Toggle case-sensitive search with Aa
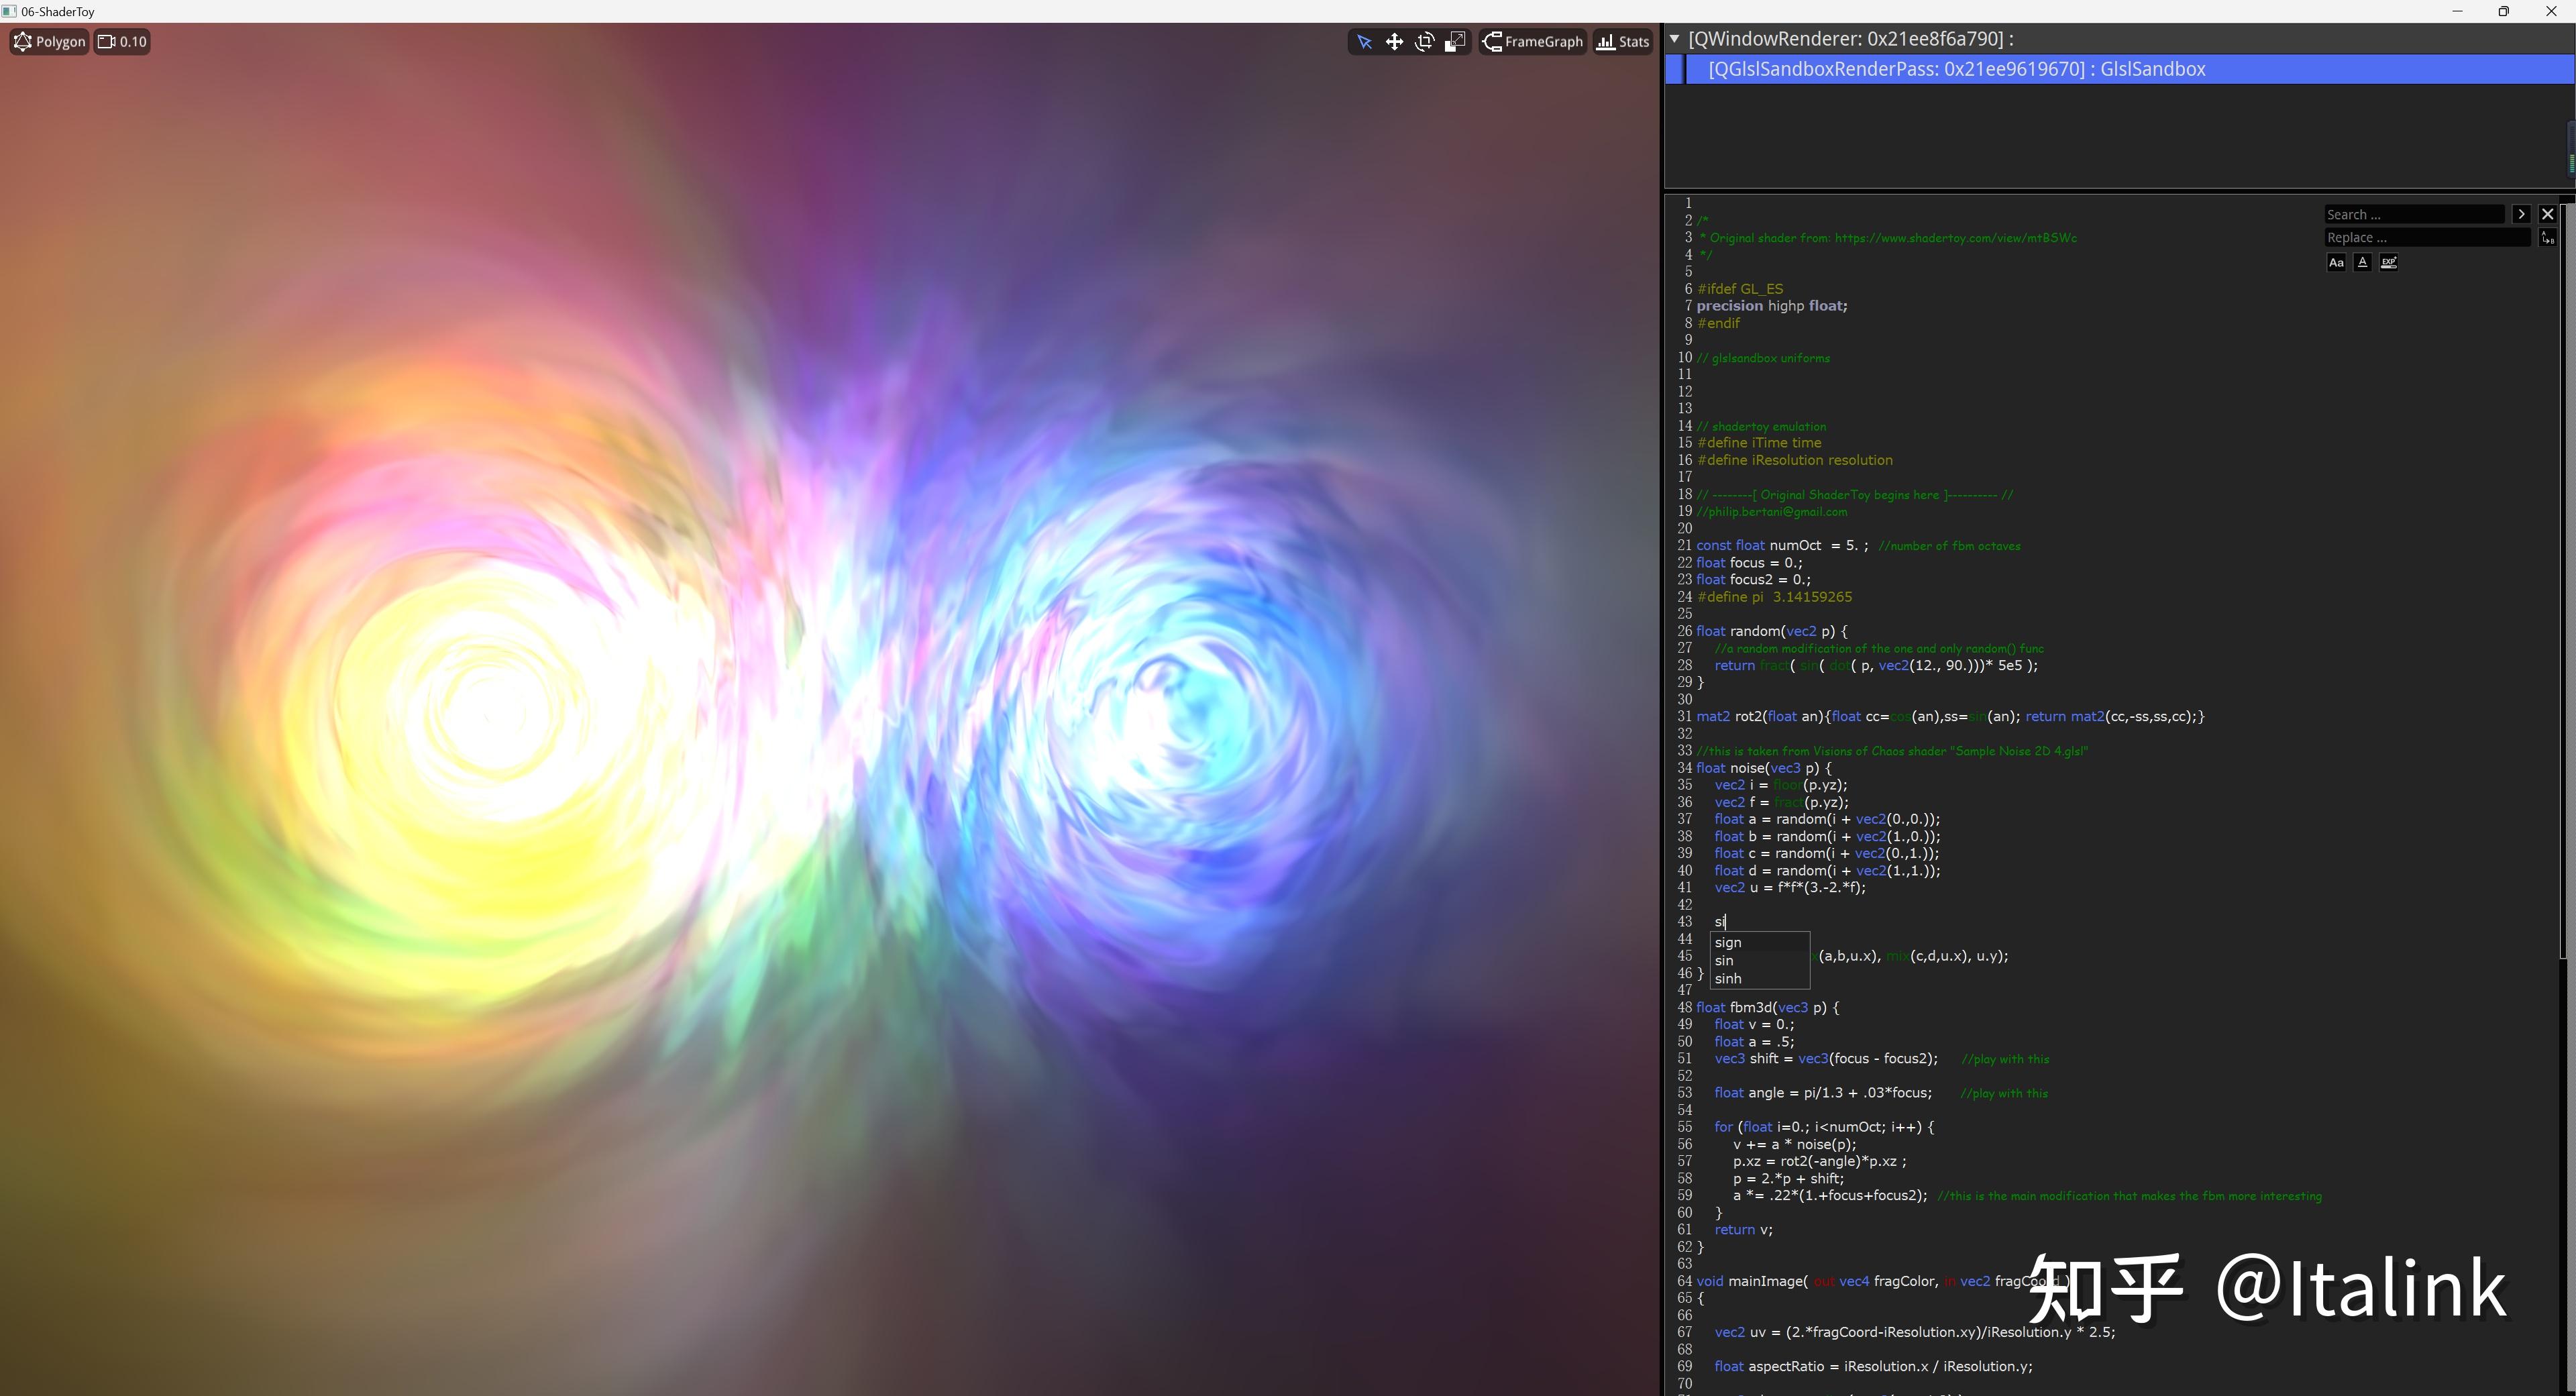 point(2337,263)
